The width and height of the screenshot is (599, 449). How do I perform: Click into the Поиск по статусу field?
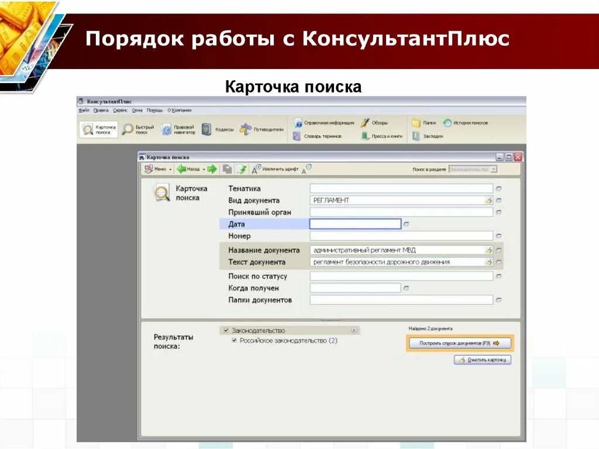tap(401, 276)
